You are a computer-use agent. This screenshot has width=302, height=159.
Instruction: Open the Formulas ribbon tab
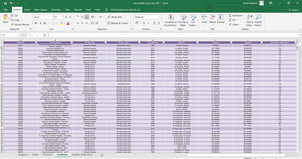click(56, 10)
